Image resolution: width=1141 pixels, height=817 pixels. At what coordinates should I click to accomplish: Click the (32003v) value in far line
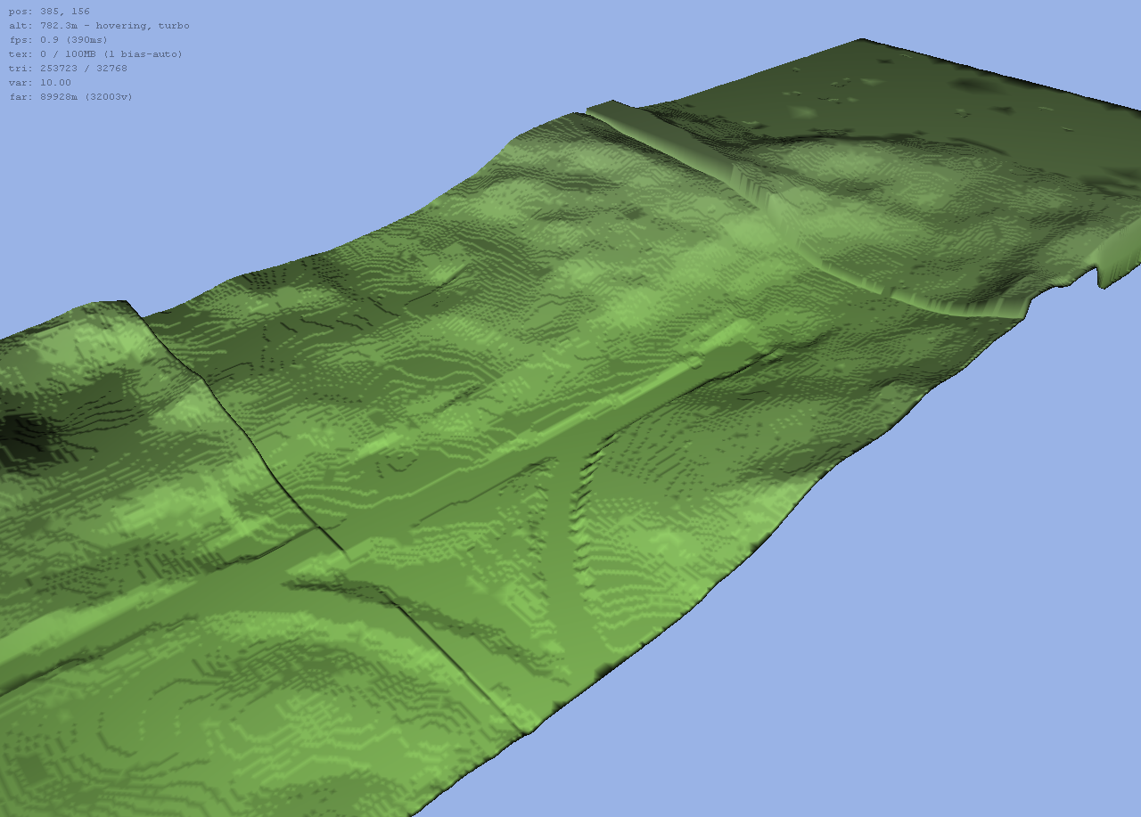pos(108,97)
